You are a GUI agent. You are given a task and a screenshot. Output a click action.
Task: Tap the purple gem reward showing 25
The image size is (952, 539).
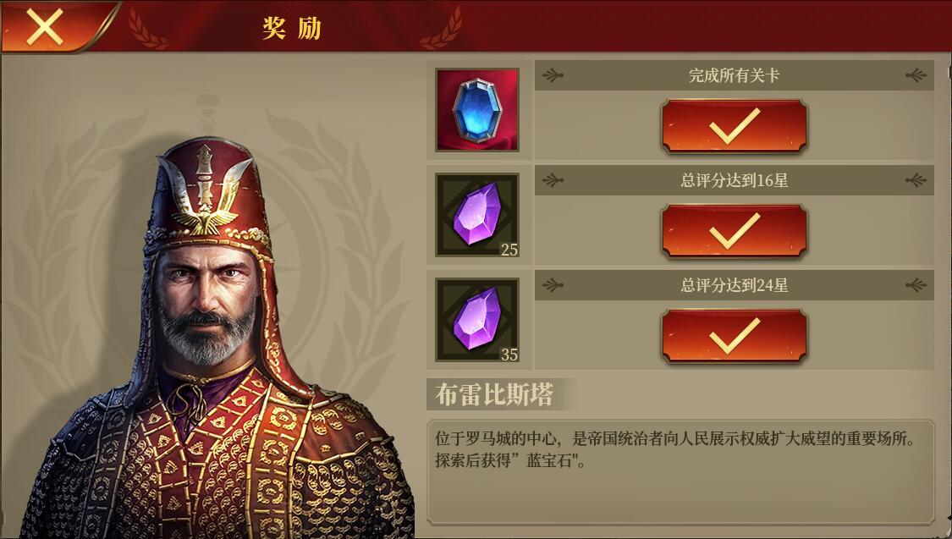click(x=477, y=215)
